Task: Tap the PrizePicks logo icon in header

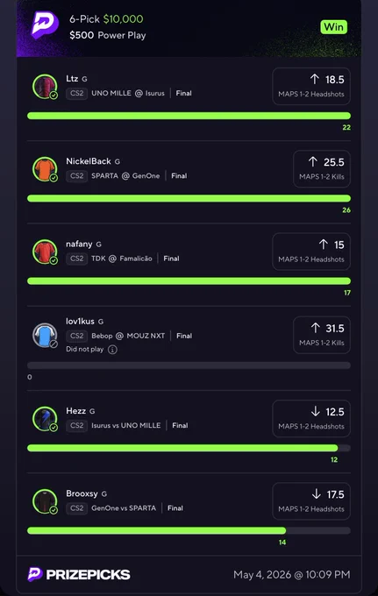Action: point(45,25)
